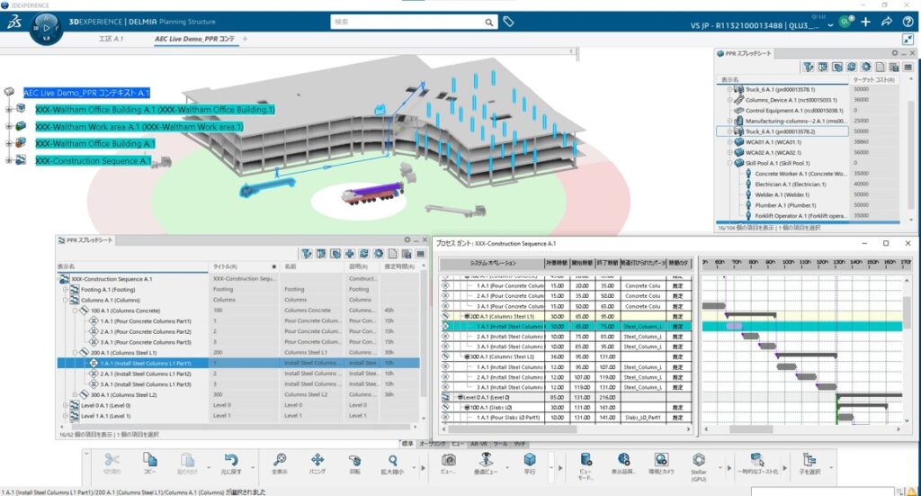The image size is (921, 496).
Task: Click the share arrow icon in top bar
Action: click(x=886, y=22)
